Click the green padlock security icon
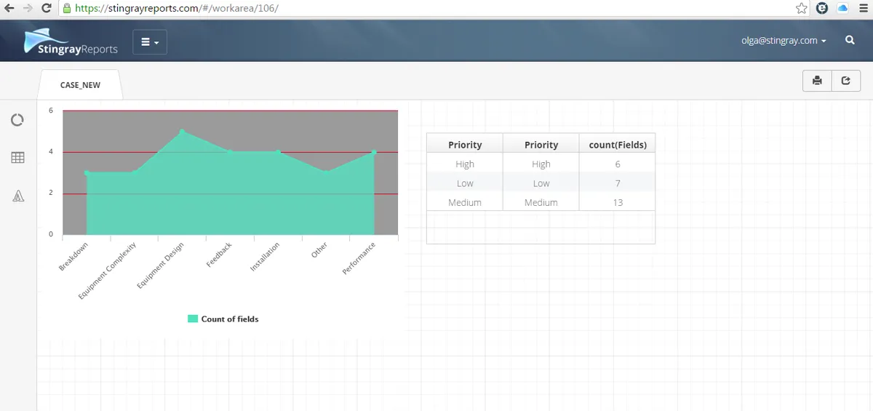The height and width of the screenshot is (411, 873). click(67, 9)
